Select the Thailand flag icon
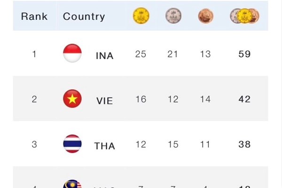Viewport: 282px width, 188px height. tap(72, 144)
